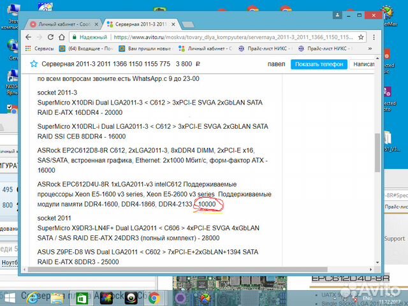Screen dimensions: 408x306
Task: Click the 3 800 ₽ price
Action: pos(188,64)
